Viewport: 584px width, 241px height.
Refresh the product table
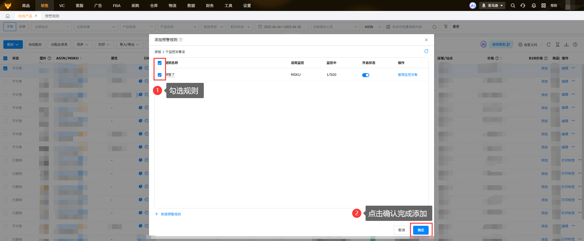(549, 44)
